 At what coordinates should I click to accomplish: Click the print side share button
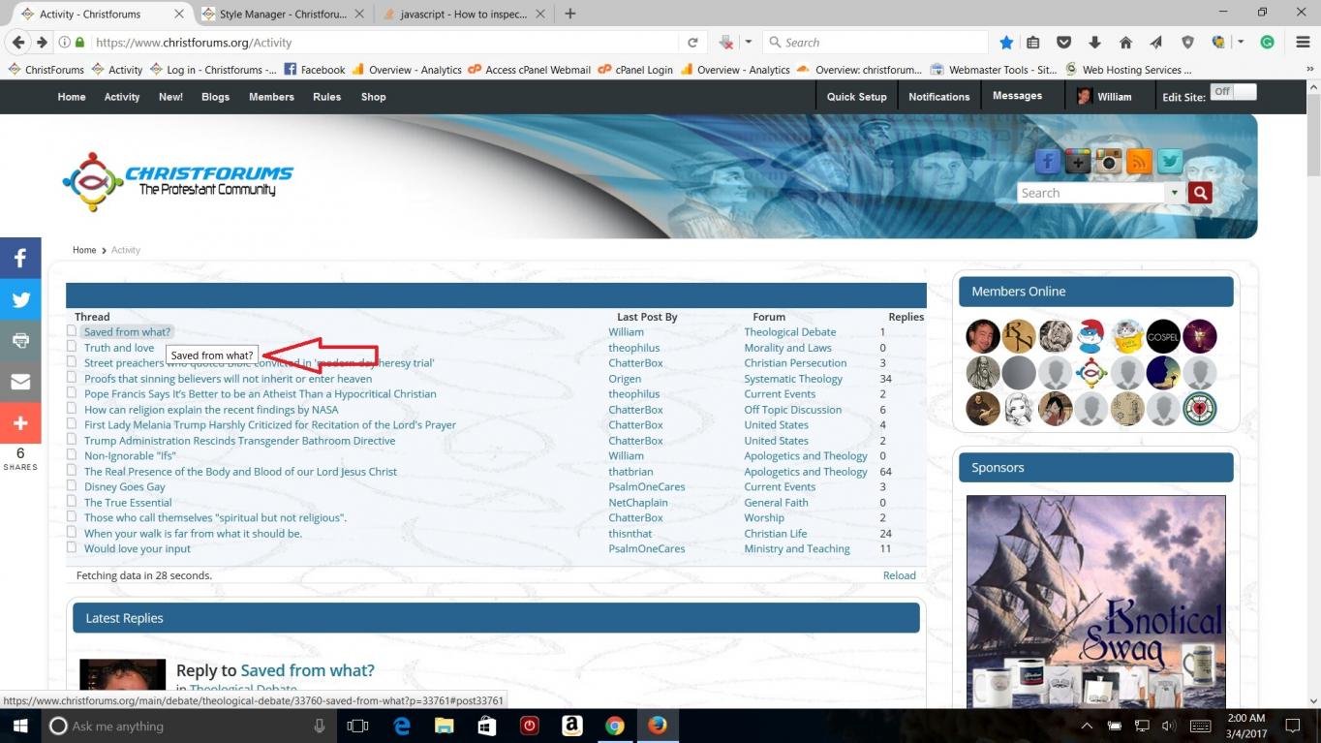coord(20,341)
